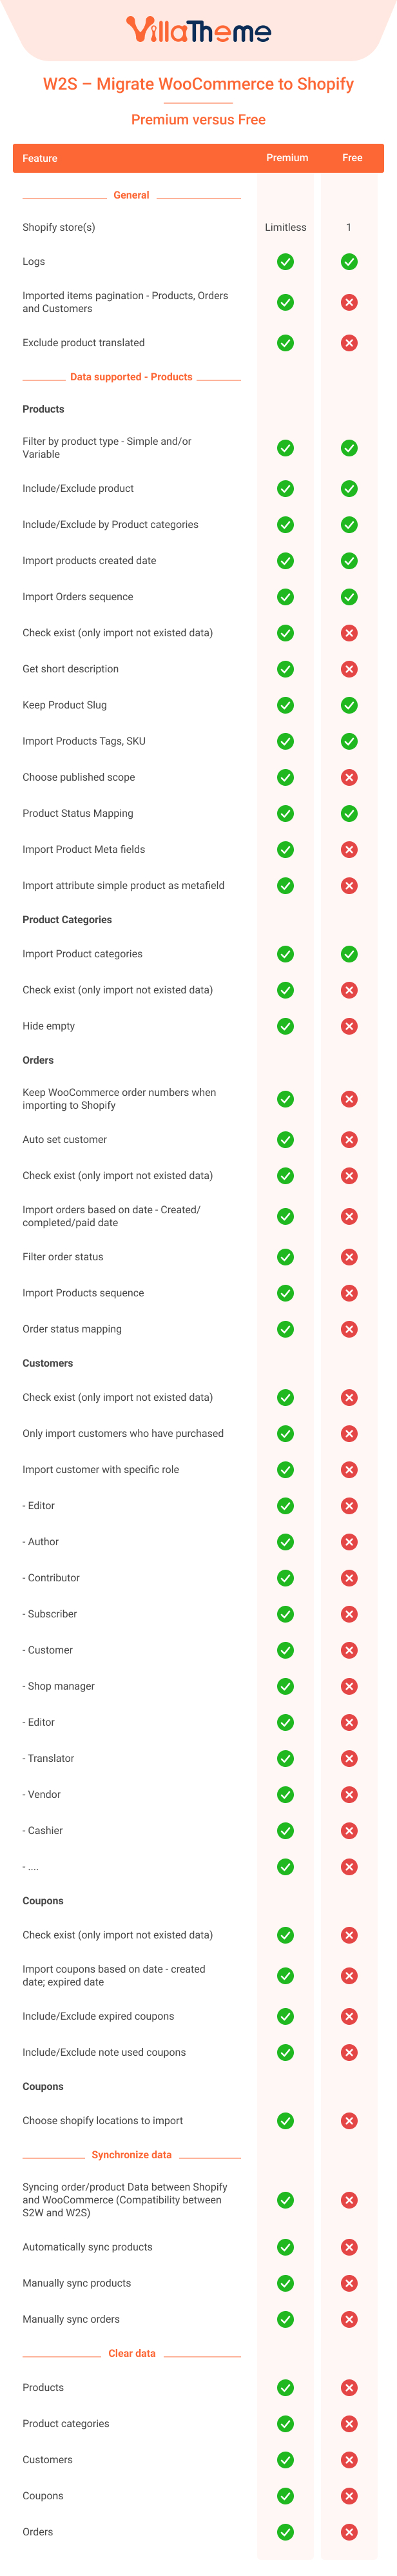The image size is (397, 2576).
Task: Click Free red cross for Exclude product translated
Action: coord(349,343)
